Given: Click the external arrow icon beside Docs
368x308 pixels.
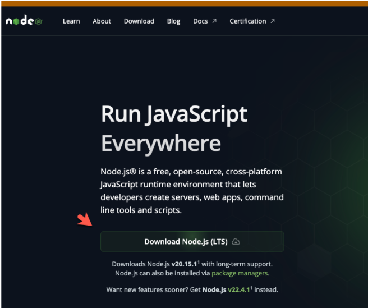Looking at the screenshot, I should click(x=214, y=21).
